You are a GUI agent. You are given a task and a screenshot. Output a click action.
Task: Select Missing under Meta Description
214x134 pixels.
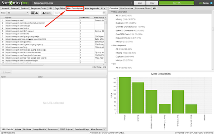pyautogui.click(x=126, y=19)
